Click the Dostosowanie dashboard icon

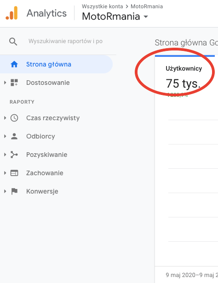[14, 83]
